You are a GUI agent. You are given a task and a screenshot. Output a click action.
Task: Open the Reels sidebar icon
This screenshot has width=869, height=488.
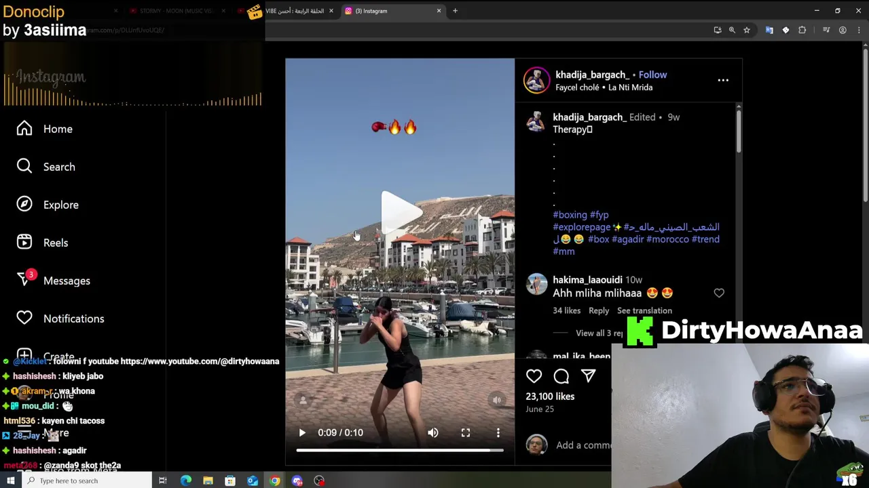tap(24, 242)
